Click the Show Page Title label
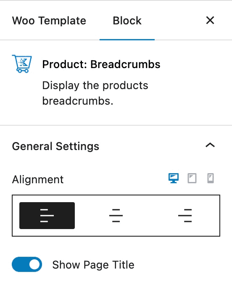Image resolution: width=232 pixels, height=290 pixels. click(x=93, y=265)
